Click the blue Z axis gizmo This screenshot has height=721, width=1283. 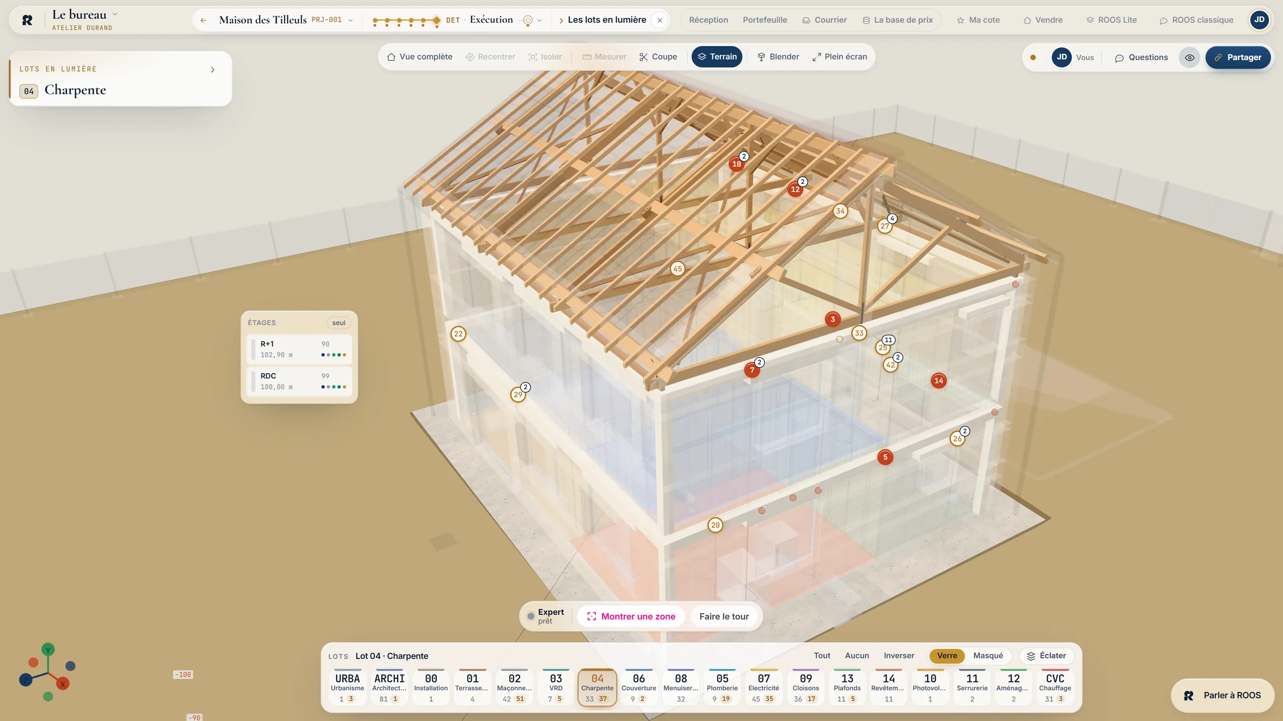tap(26, 679)
